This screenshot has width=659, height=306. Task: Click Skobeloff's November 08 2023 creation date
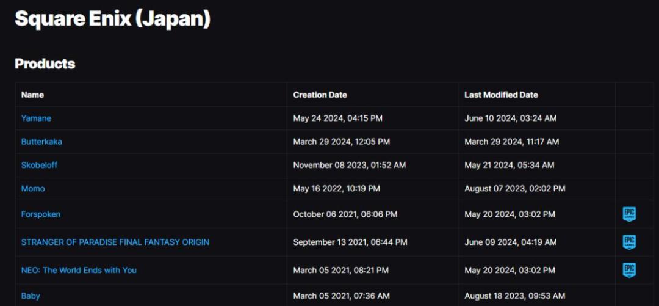(x=349, y=165)
